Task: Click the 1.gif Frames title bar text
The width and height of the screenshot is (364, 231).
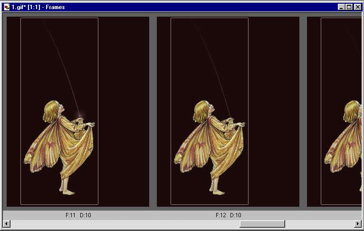Action: (x=38, y=7)
